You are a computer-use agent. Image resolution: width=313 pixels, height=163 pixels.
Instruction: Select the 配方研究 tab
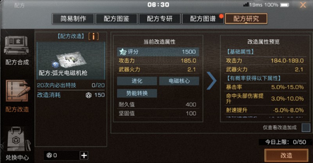tap(246, 19)
